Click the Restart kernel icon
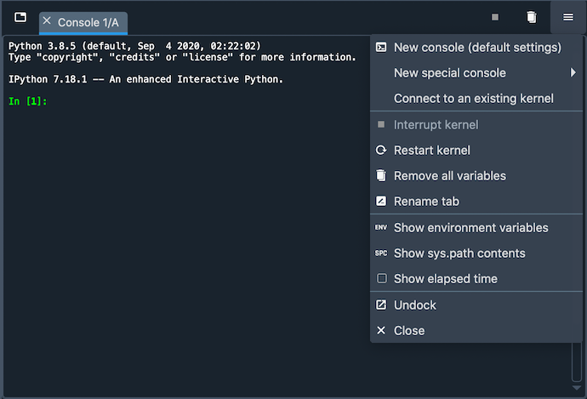 point(381,151)
